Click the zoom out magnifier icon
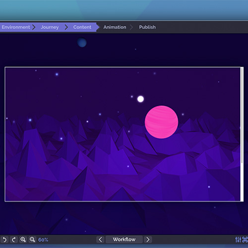The image size is (248, 248). click(32, 240)
